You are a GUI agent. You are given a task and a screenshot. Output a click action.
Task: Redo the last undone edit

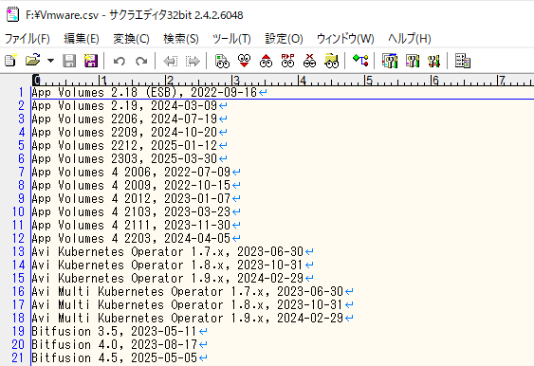pyautogui.click(x=141, y=62)
